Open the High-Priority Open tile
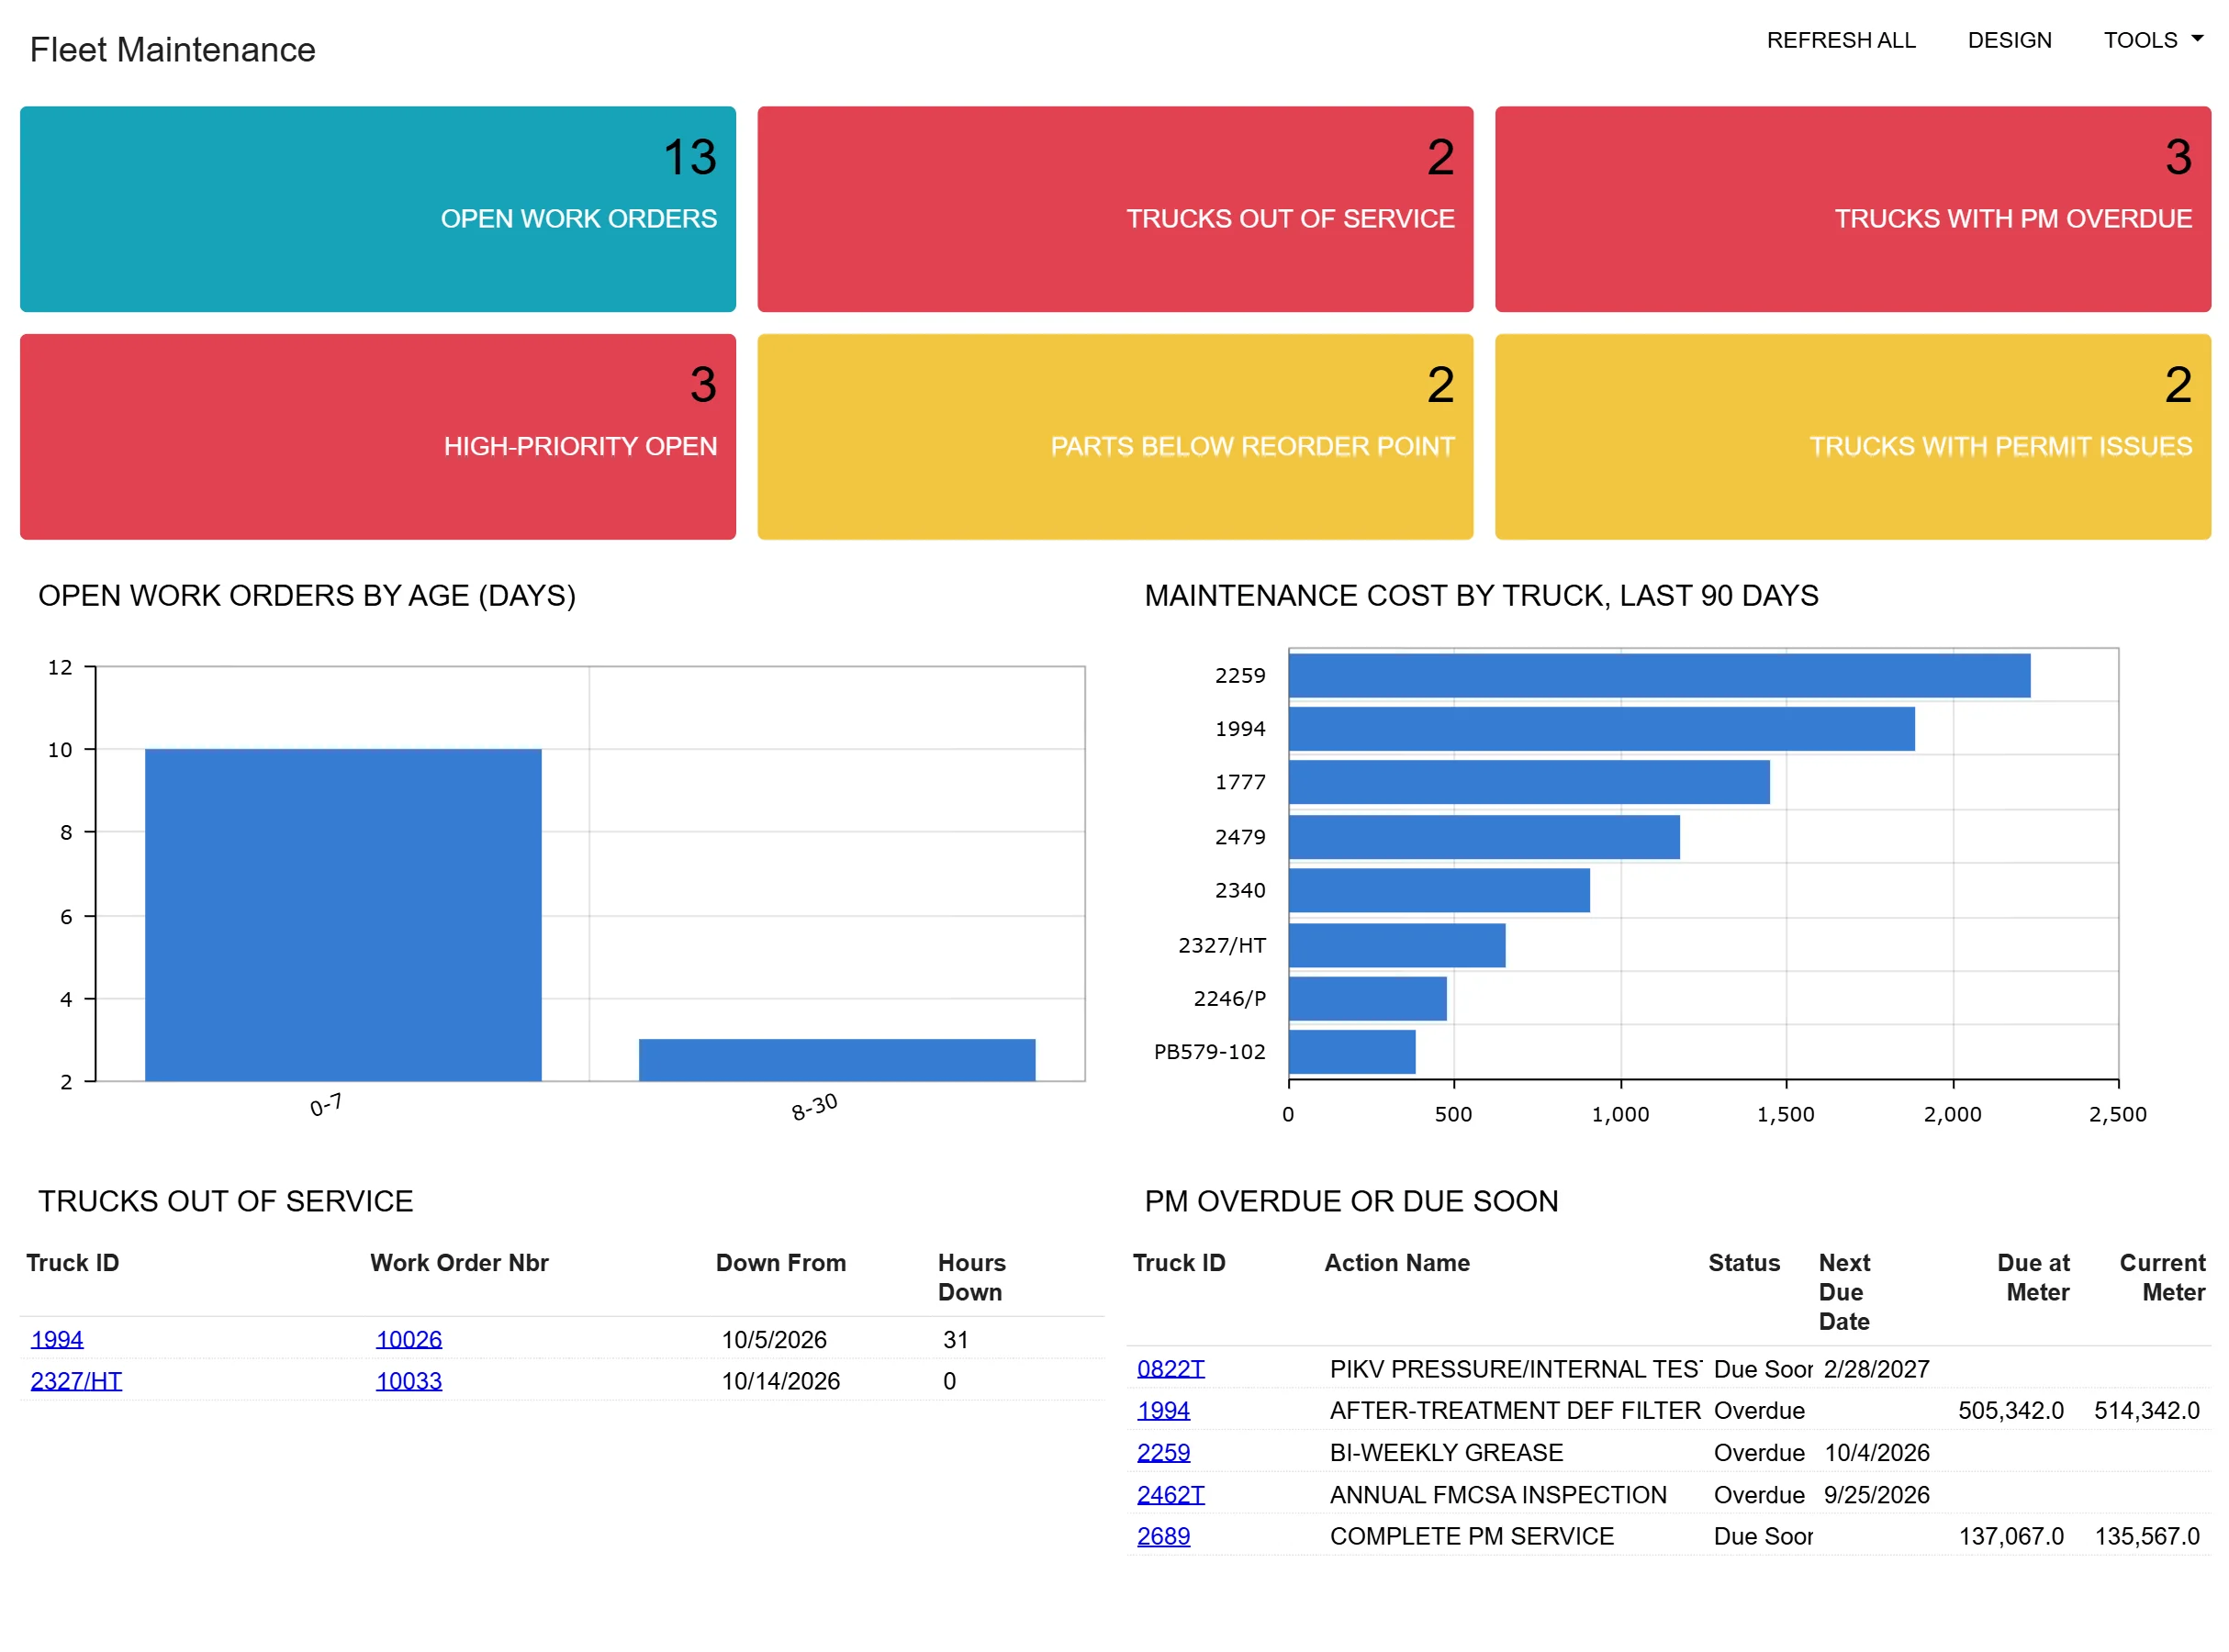This screenshot has height=1652, width=2229. pos(378,437)
